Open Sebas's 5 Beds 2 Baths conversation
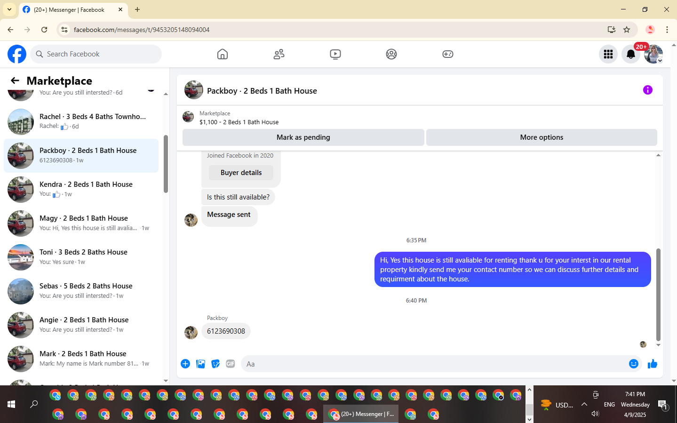The width and height of the screenshot is (677, 423). point(81,291)
